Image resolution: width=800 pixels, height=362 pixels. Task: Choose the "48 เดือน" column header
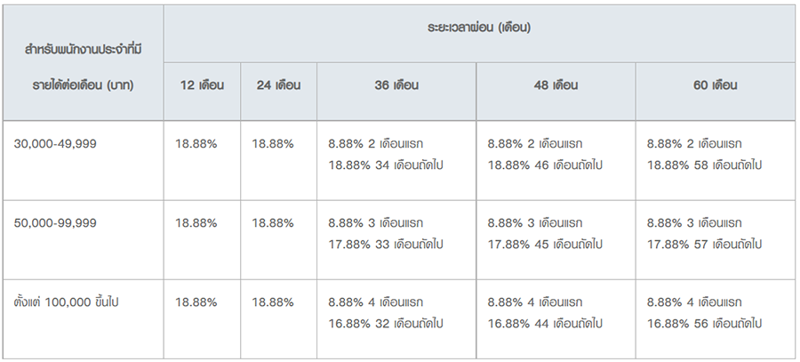point(555,86)
